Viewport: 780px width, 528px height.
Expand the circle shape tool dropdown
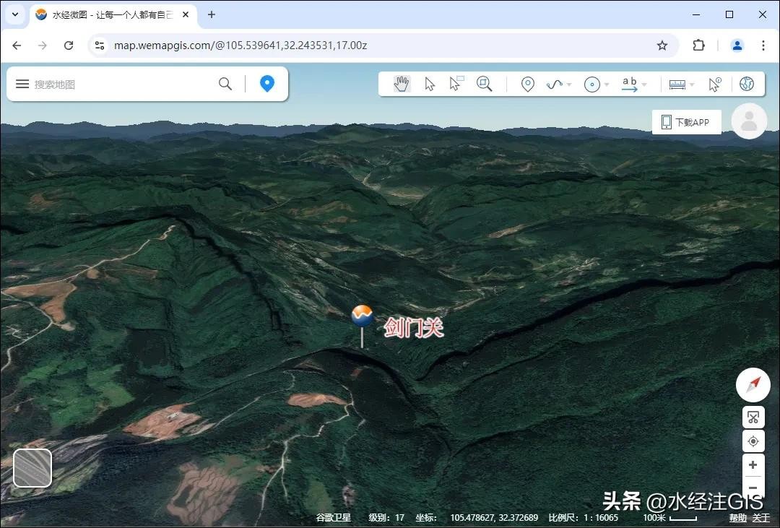pos(607,85)
